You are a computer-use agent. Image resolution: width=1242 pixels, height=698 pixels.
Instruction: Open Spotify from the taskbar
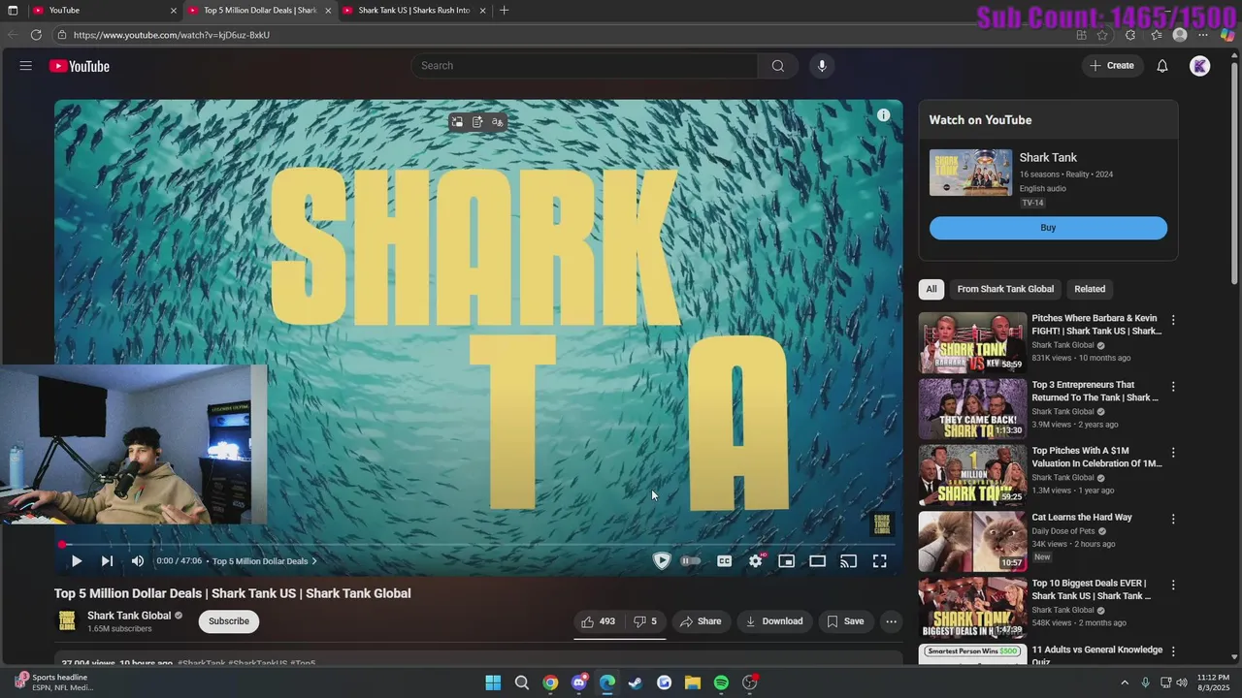tap(721, 682)
